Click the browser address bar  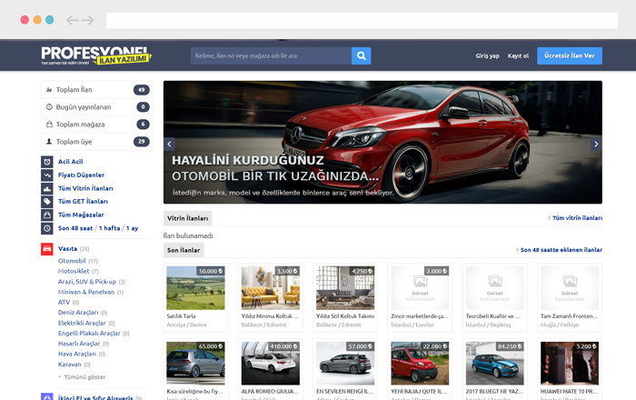(x=362, y=20)
